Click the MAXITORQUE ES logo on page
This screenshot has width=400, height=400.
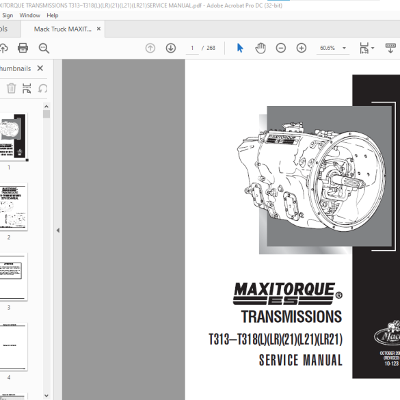pyautogui.click(x=287, y=293)
